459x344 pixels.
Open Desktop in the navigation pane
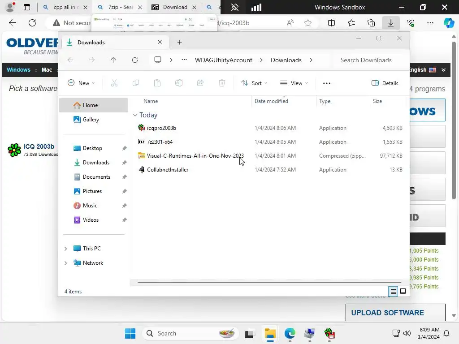[x=94, y=148]
